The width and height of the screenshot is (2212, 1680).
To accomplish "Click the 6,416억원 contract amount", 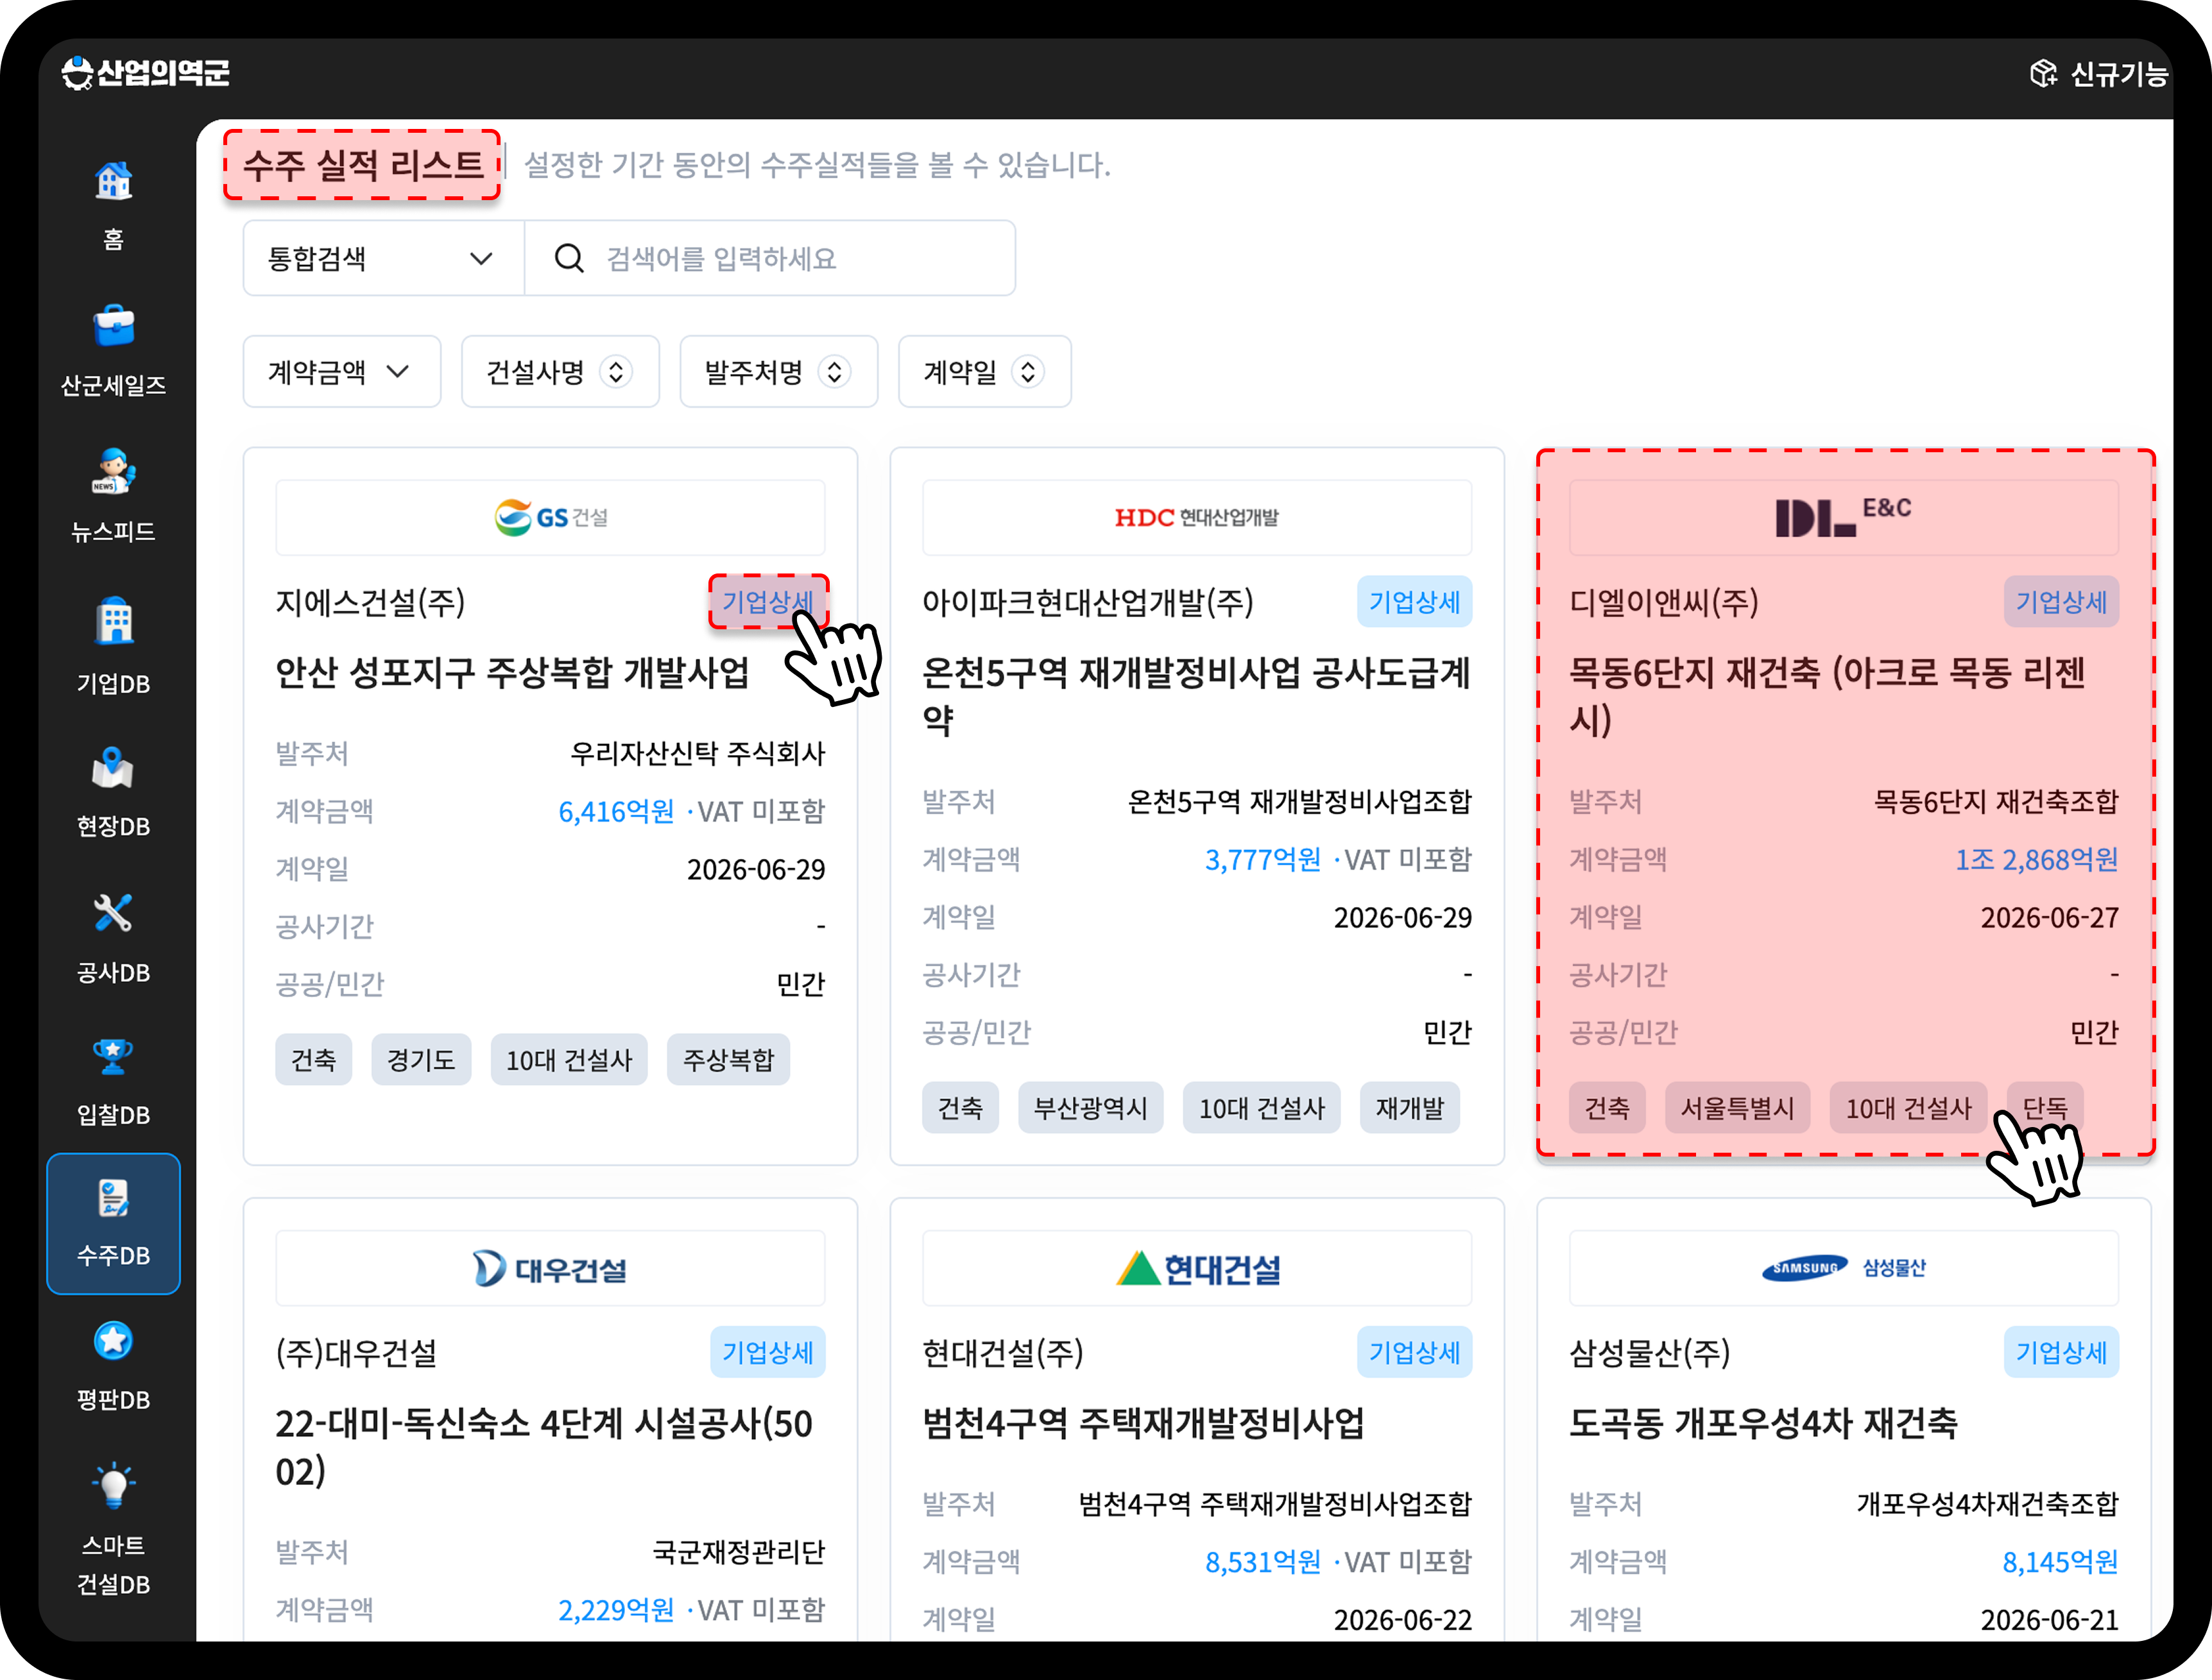I will click(x=616, y=811).
